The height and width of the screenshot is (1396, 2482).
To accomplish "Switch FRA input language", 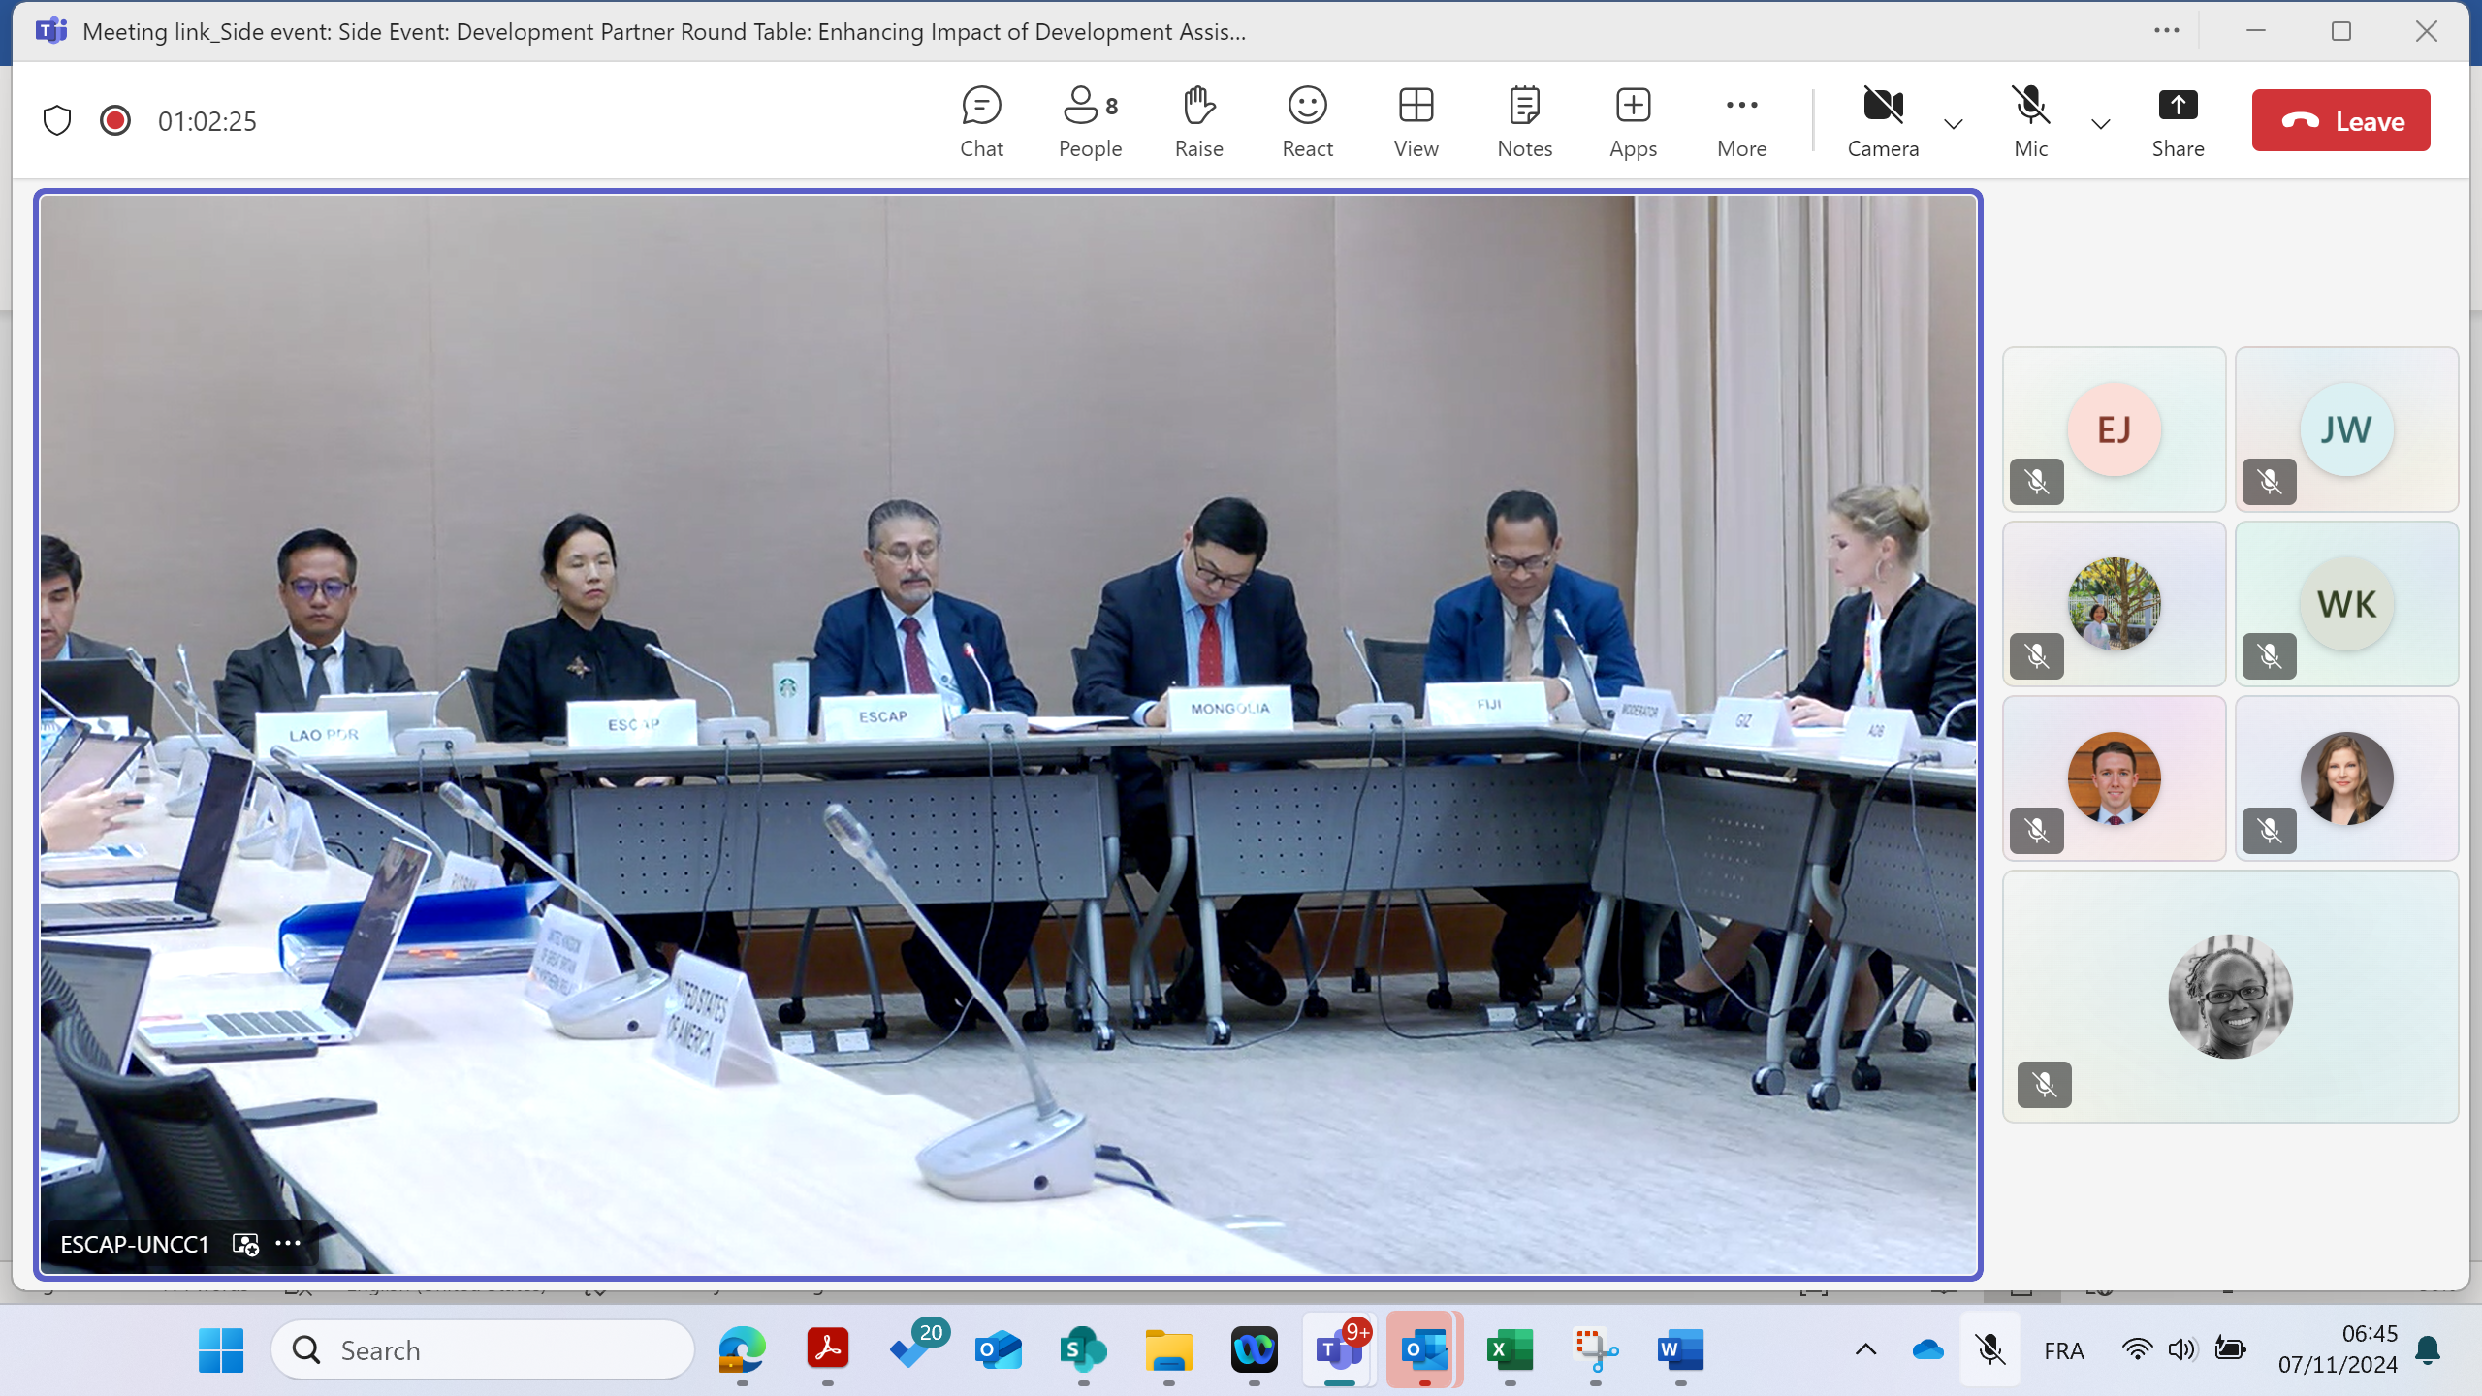I will coord(2064,1350).
